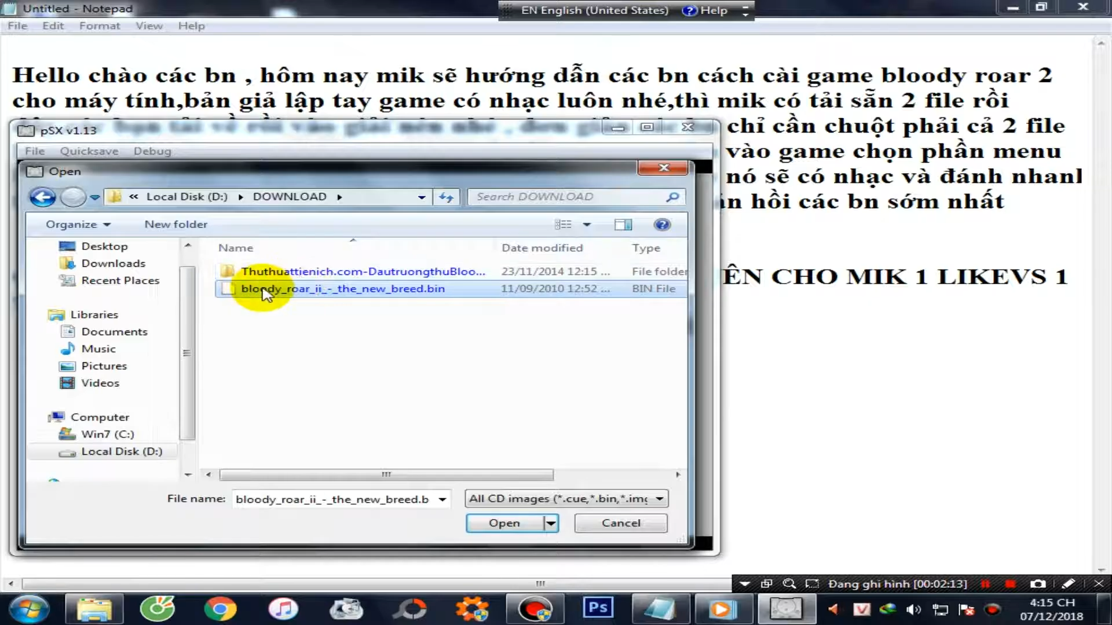The width and height of the screenshot is (1112, 625).
Task: Click the Help icon in language bar
Action: click(x=689, y=10)
